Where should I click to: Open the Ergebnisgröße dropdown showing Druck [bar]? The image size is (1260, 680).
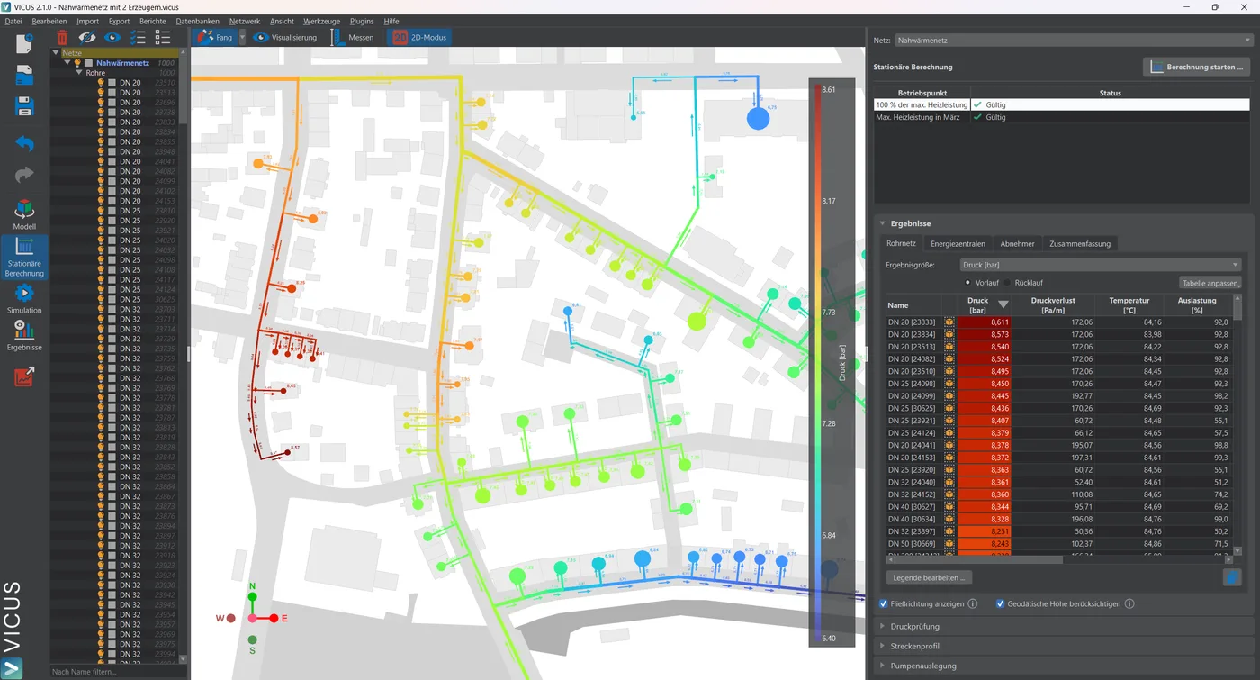[x=1101, y=265]
